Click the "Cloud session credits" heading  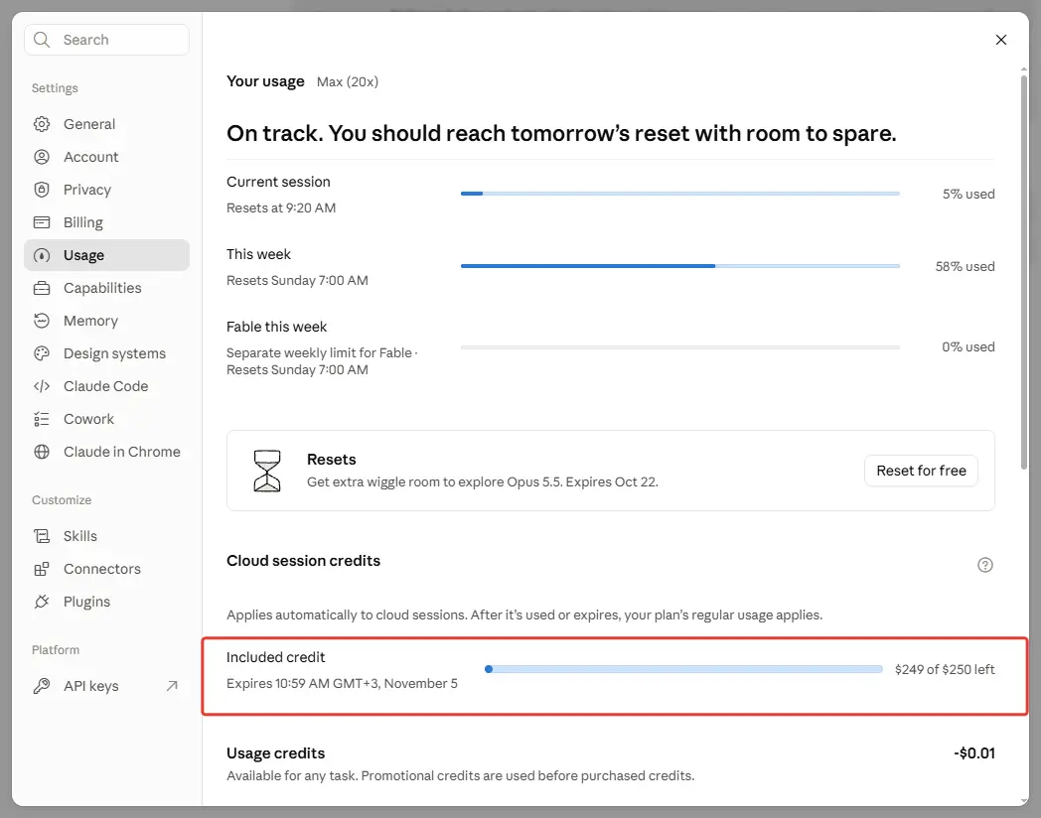coord(303,561)
